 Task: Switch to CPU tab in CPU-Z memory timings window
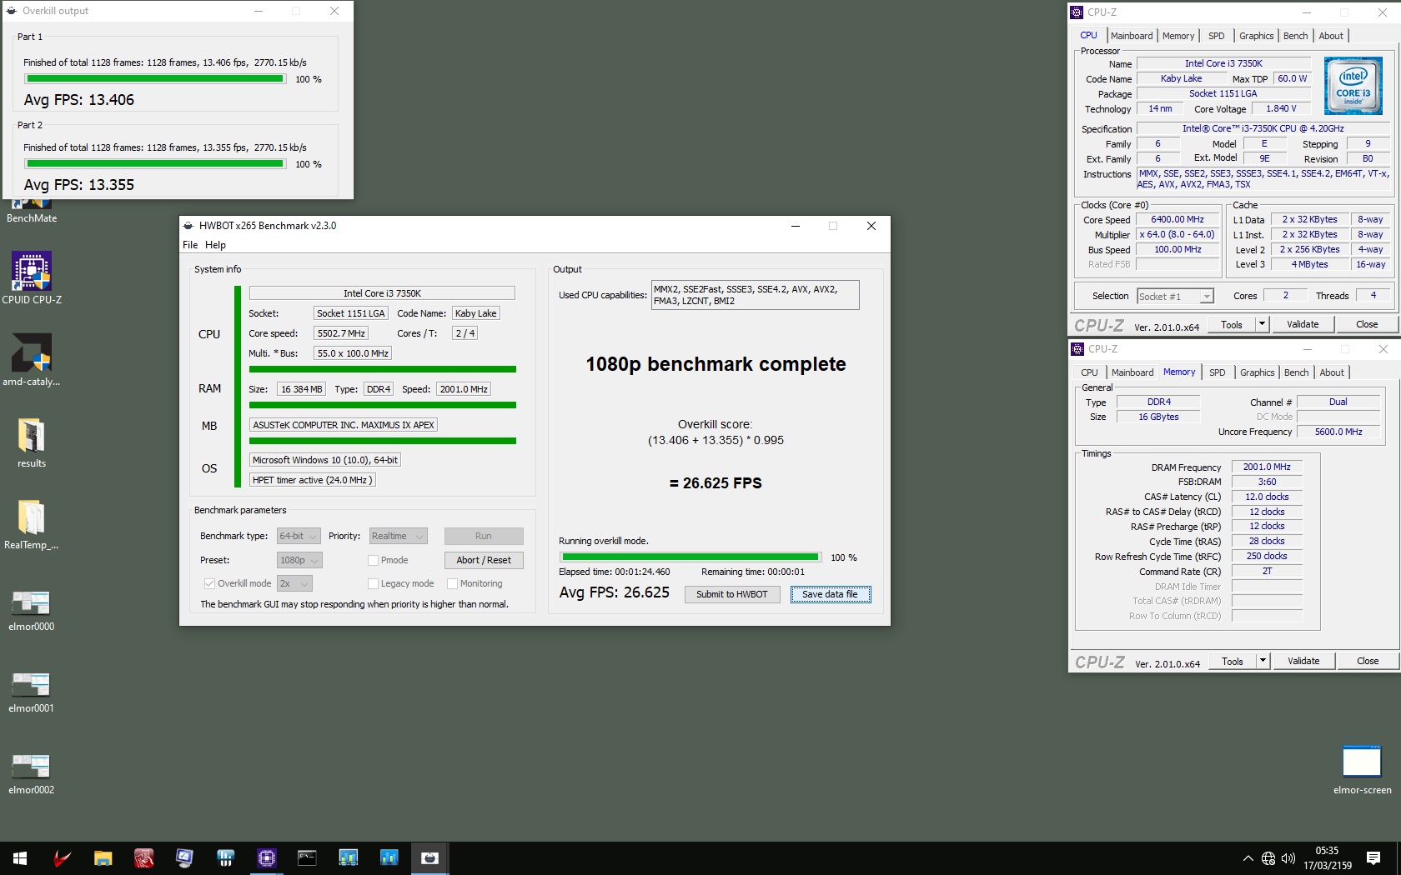(x=1089, y=372)
